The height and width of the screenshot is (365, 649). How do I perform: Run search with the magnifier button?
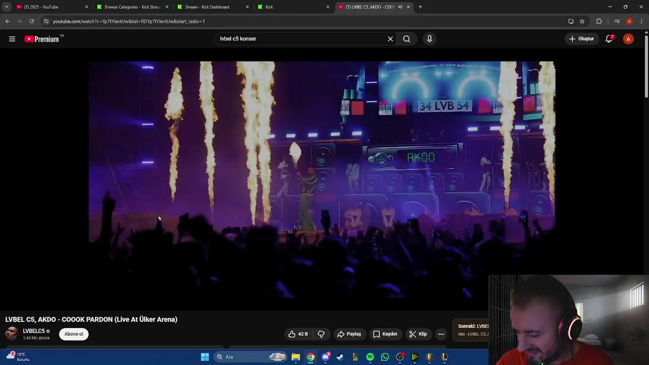(x=407, y=39)
